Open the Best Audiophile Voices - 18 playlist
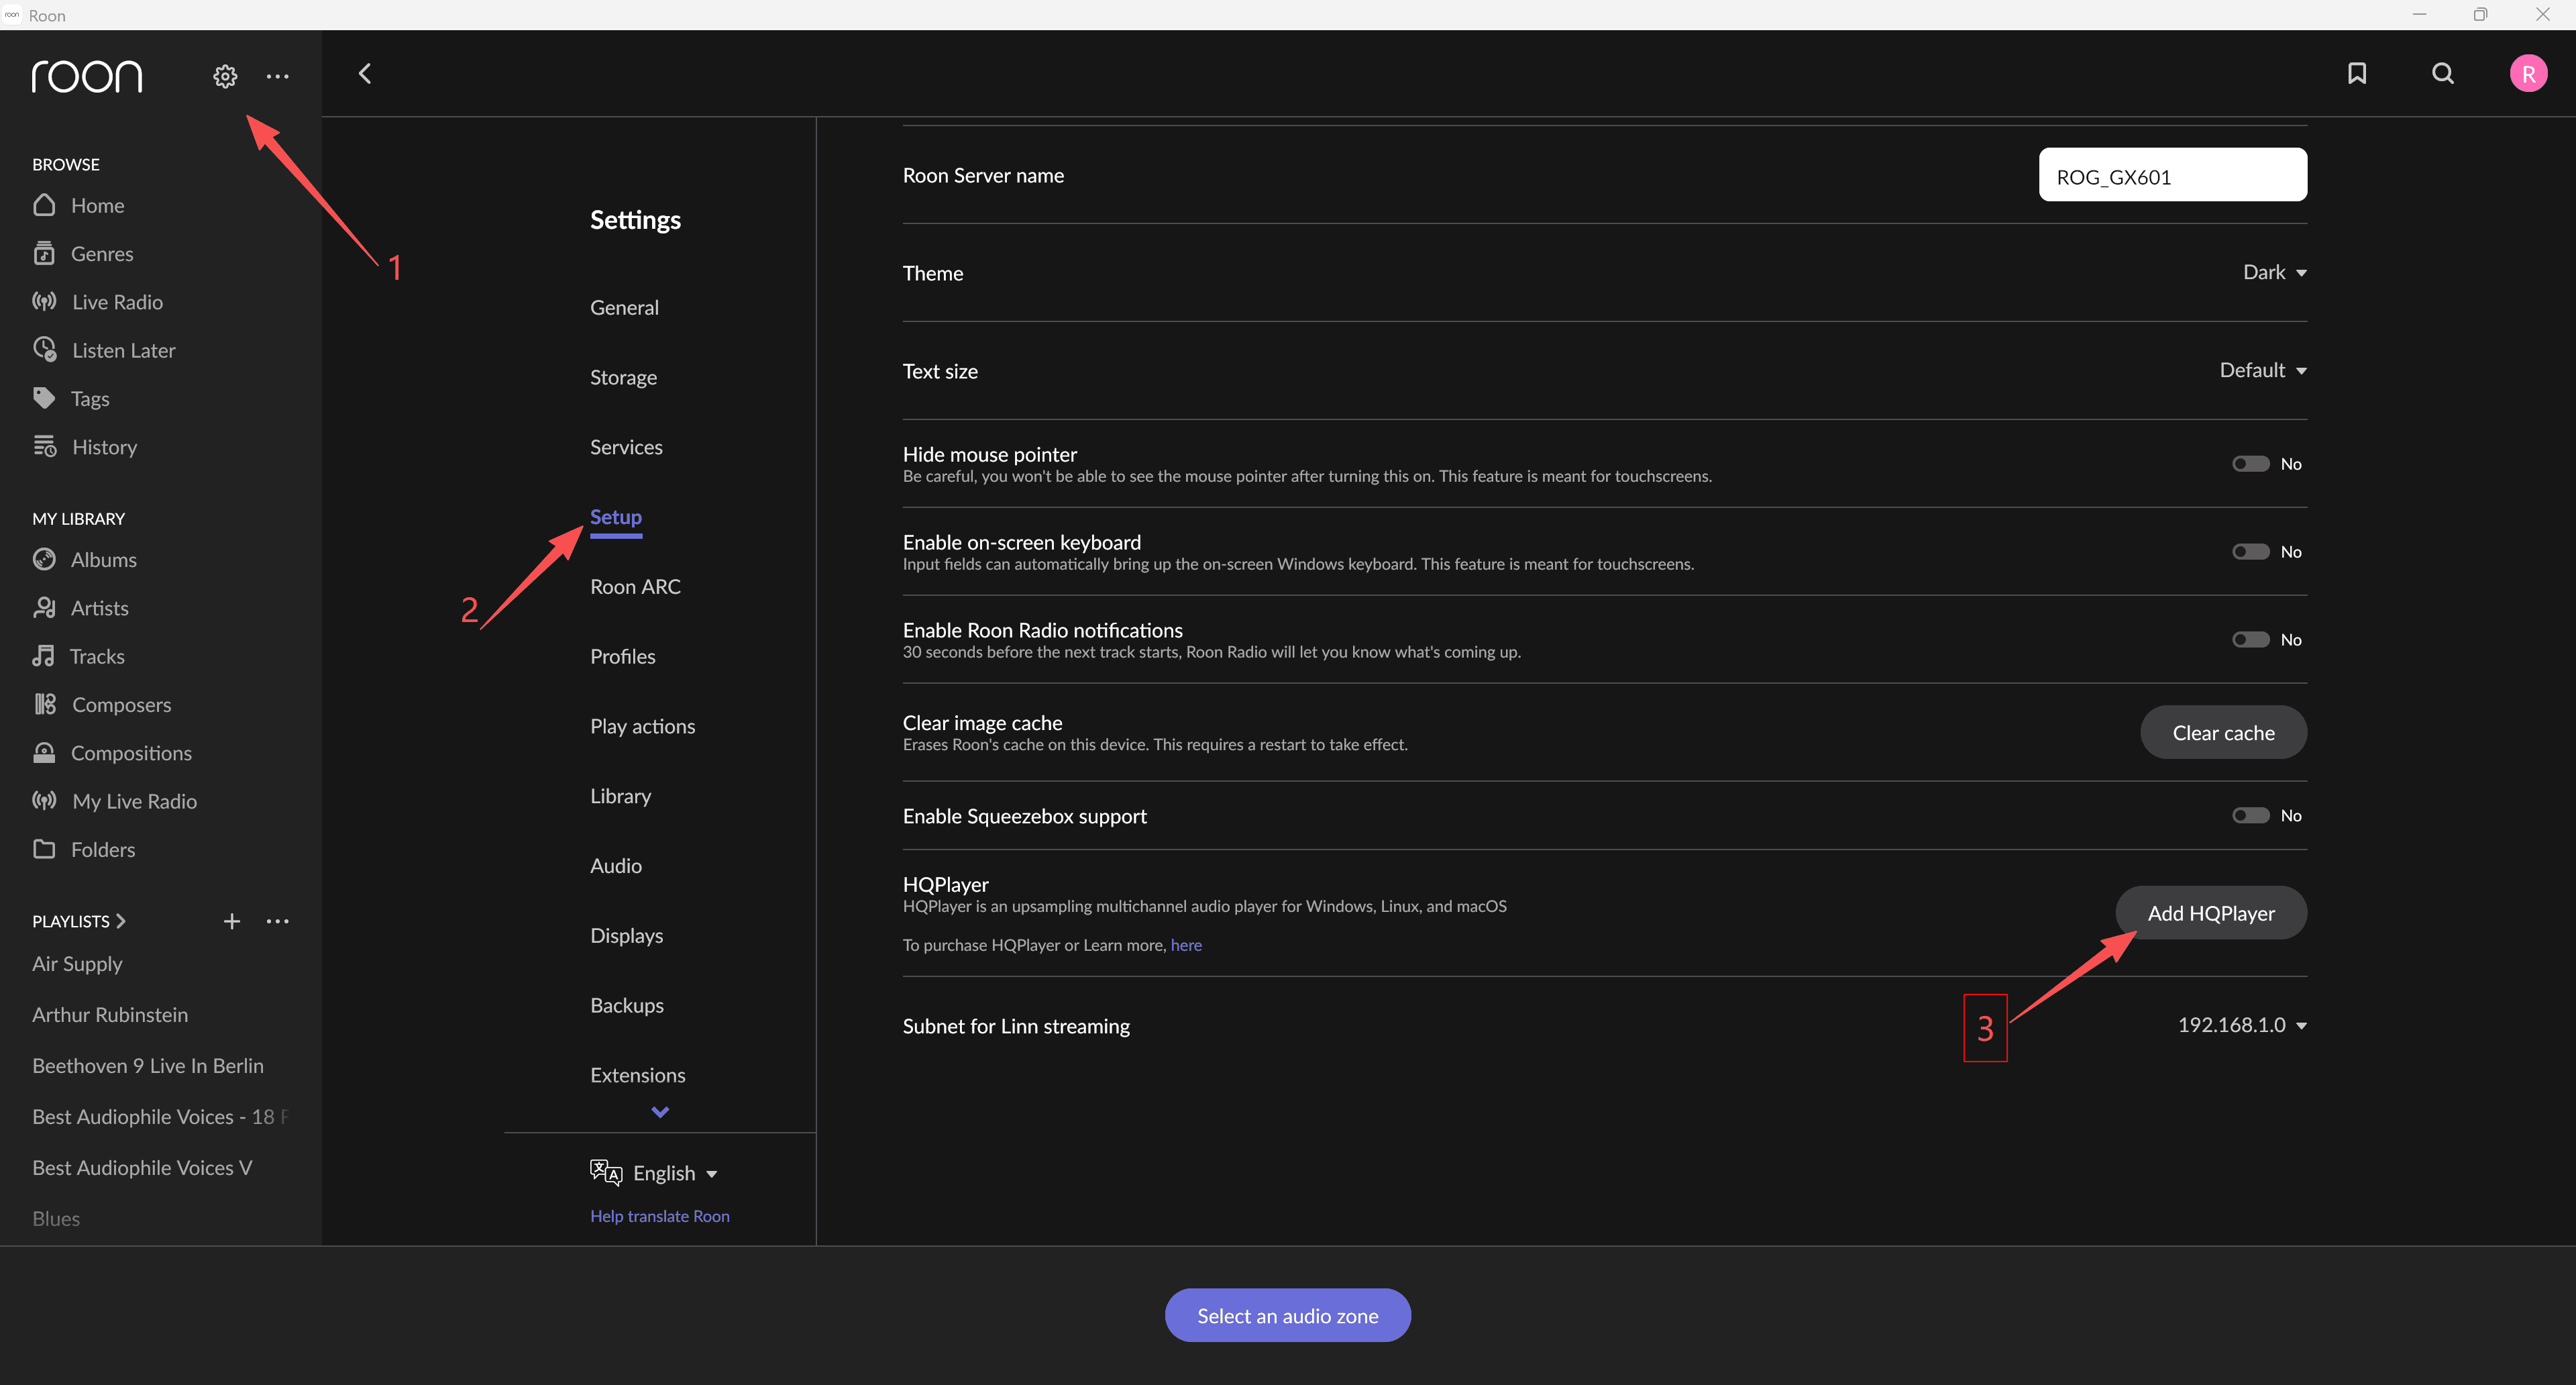 160,1116
